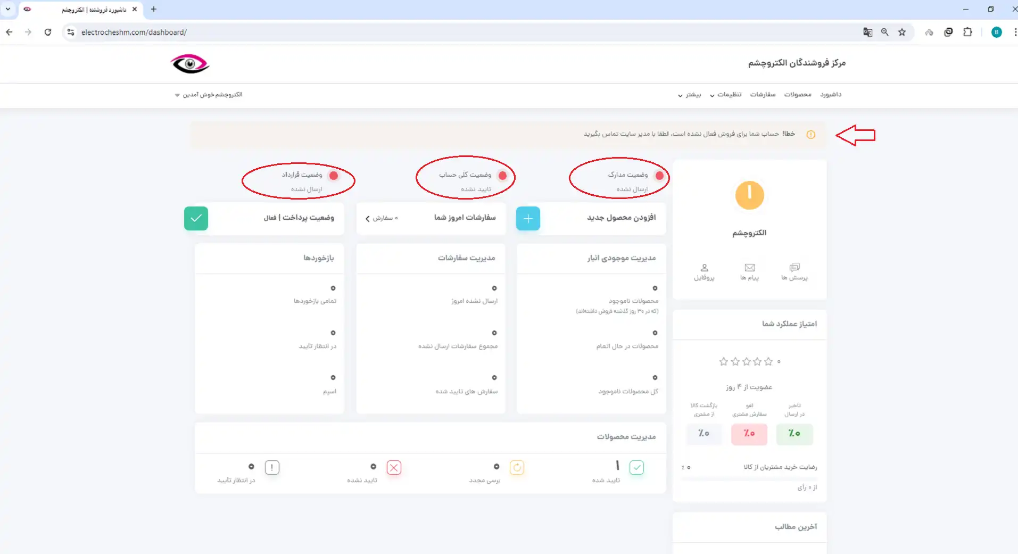1018x554 pixels.
Task: Click the green checkmark payment status icon
Action: pos(196,218)
